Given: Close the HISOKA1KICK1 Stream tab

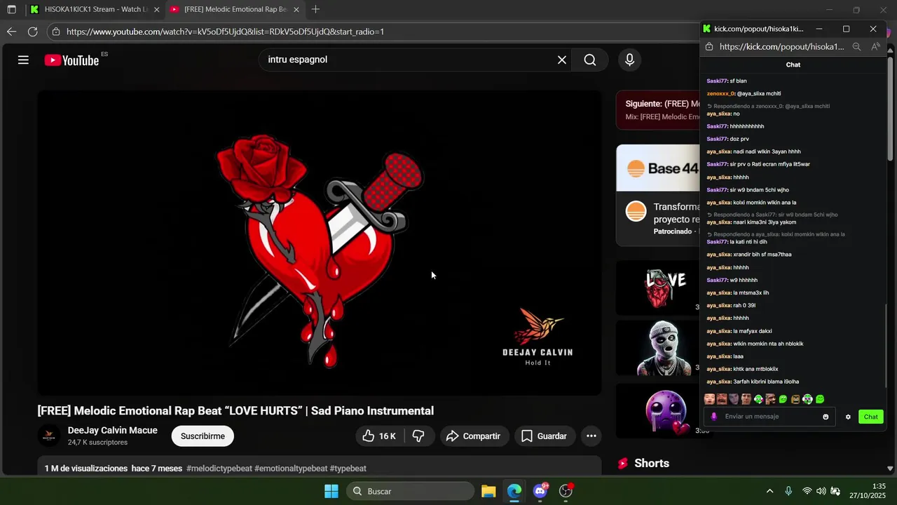Looking at the screenshot, I should (156, 10).
